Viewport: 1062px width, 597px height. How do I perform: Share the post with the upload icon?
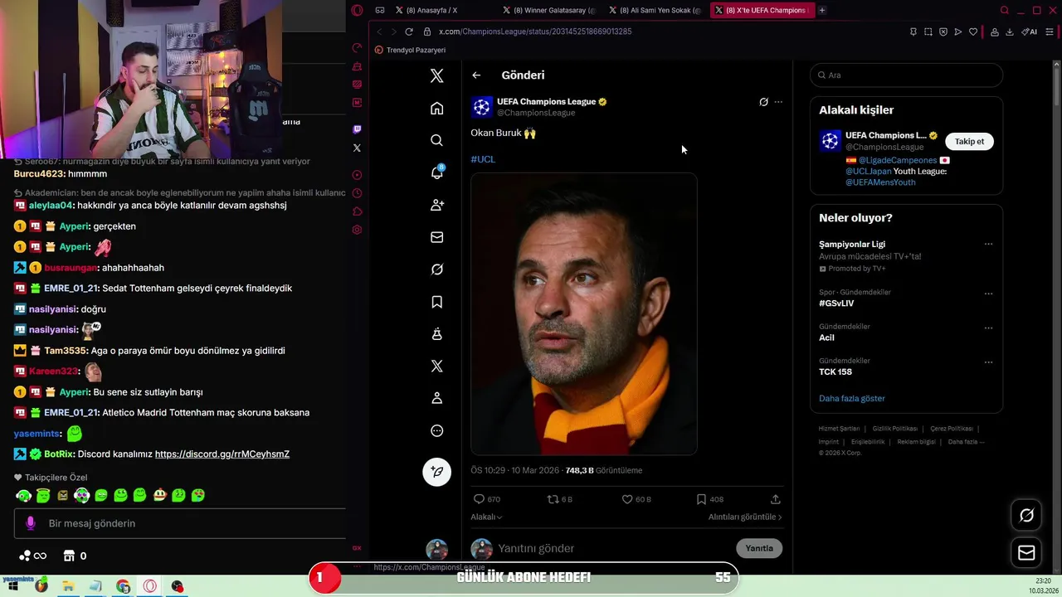(x=776, y=499)
